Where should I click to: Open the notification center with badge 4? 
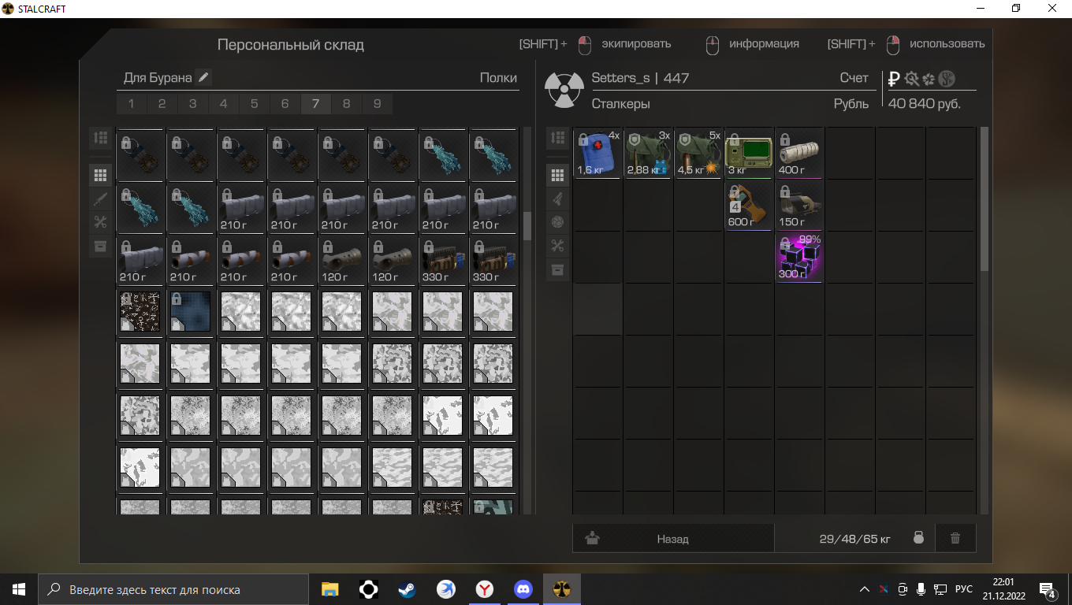[x=1048, y=590]
